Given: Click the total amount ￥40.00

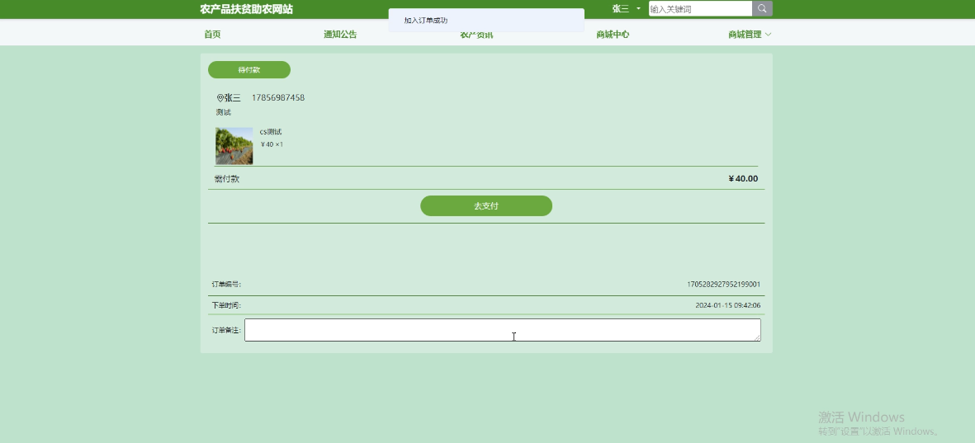Looking at the screenshot, I should pos(743,179).
